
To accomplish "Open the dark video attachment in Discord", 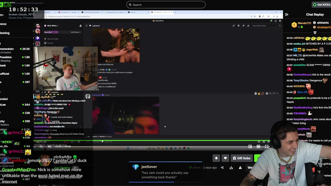I will tap(126, 115).
